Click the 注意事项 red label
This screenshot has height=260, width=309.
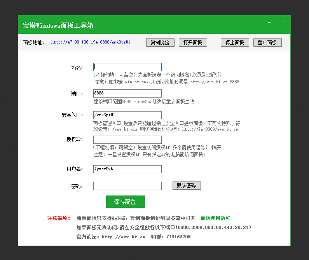59,218
